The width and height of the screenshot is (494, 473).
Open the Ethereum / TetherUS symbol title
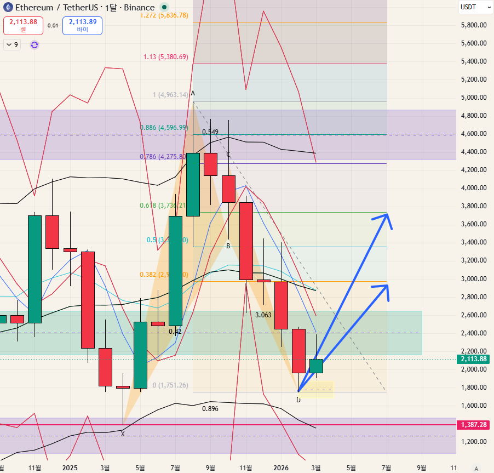(x=85, y=7)
